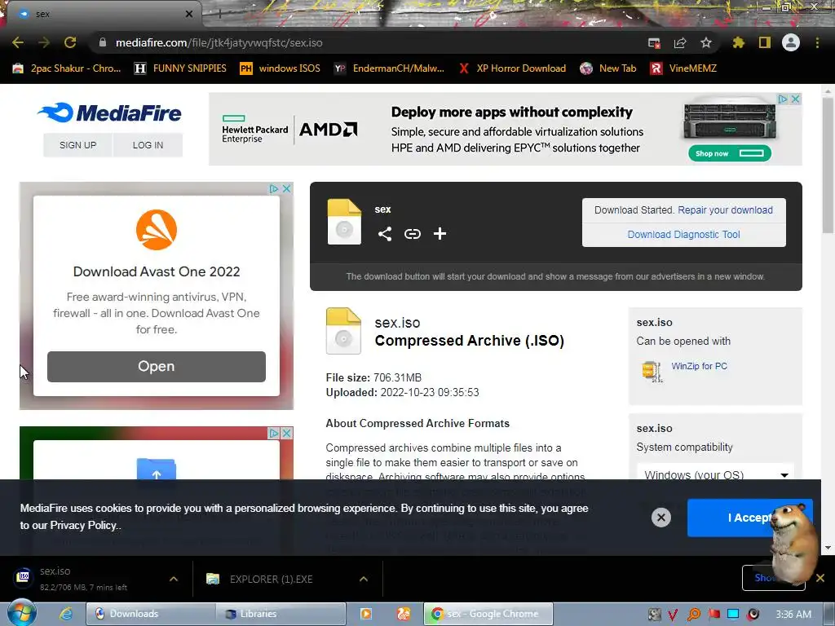Click Shop now in HPE ad
This screenshot has height=626, width=835.
[729, 153]
